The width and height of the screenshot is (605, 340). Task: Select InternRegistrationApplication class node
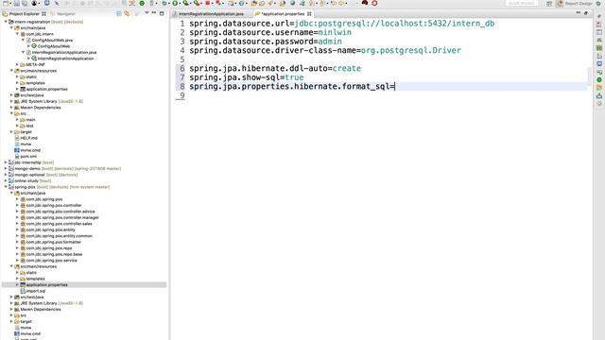point(65,59)
